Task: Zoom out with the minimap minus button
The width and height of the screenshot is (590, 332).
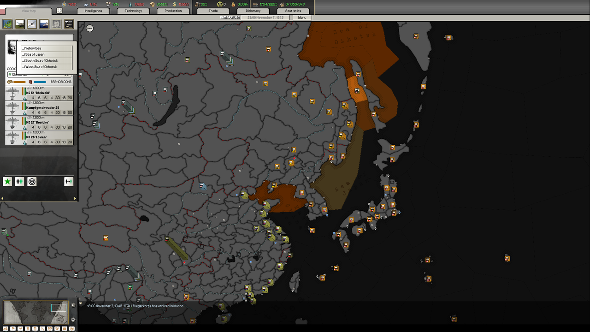Action: (73, 320)
